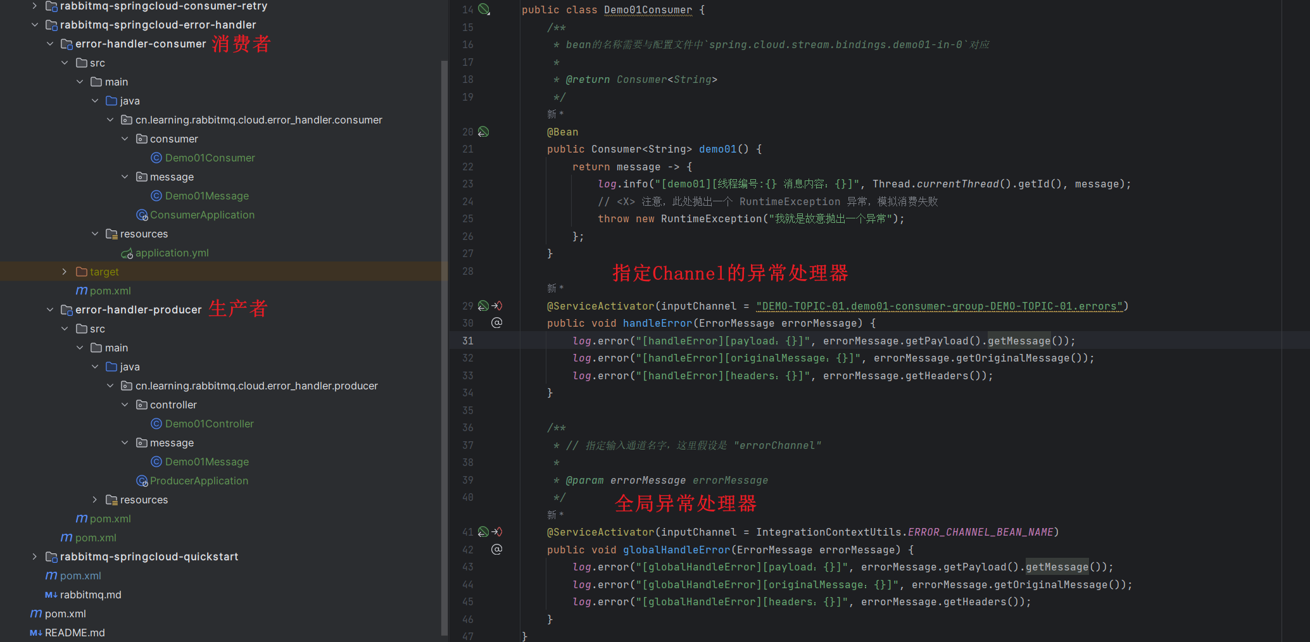Expand the rabbitmq-springcloud-quickstart module
Image resolution: width=1310 pixels, height=642 pixels.
34,557
